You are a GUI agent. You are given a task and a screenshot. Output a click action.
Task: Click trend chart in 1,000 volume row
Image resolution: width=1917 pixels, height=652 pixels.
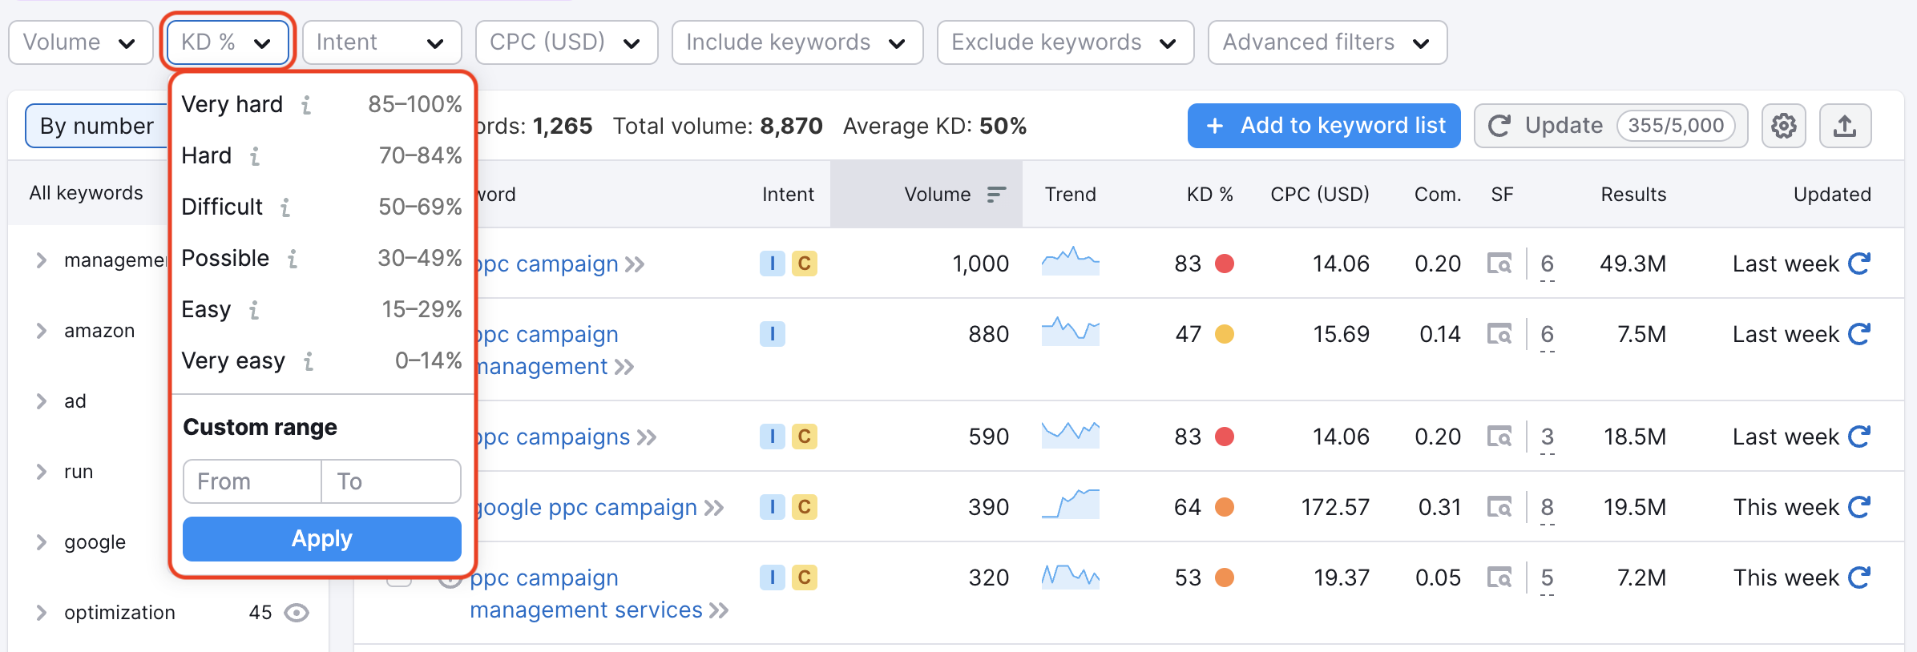pyautogui.click(x=1071, y=261)
